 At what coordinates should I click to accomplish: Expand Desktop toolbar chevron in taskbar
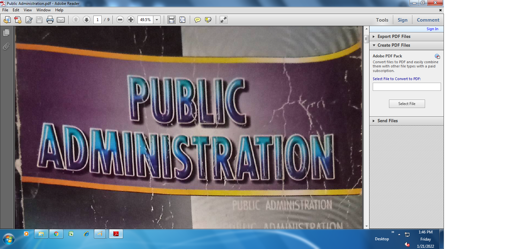393,232
